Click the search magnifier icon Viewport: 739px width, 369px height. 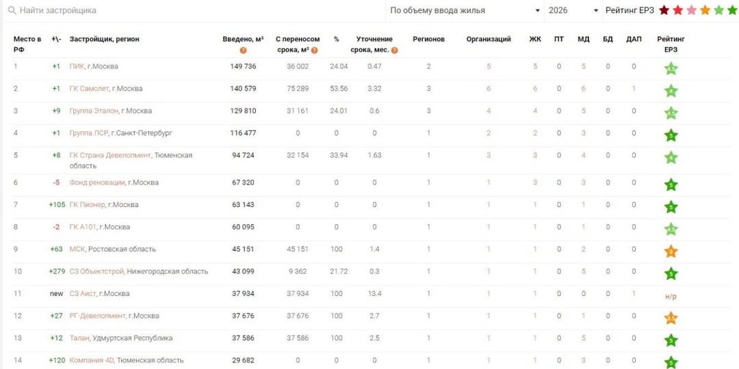pyautogui.click(x=12, y=10)
